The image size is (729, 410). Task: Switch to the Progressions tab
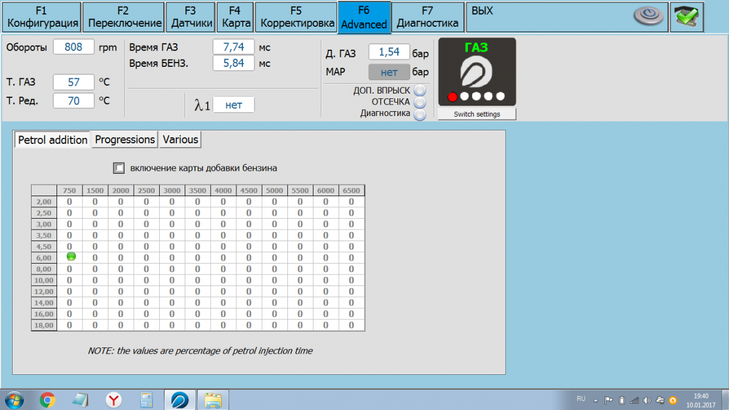(x=125, y=140)
